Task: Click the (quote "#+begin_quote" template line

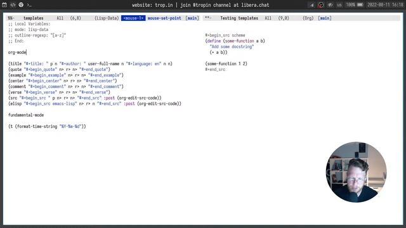Action: point(59,69)
